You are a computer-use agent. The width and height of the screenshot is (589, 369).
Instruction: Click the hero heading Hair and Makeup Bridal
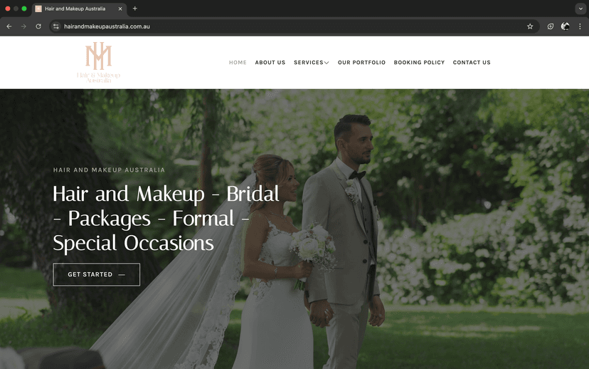[x=166, y=218]
